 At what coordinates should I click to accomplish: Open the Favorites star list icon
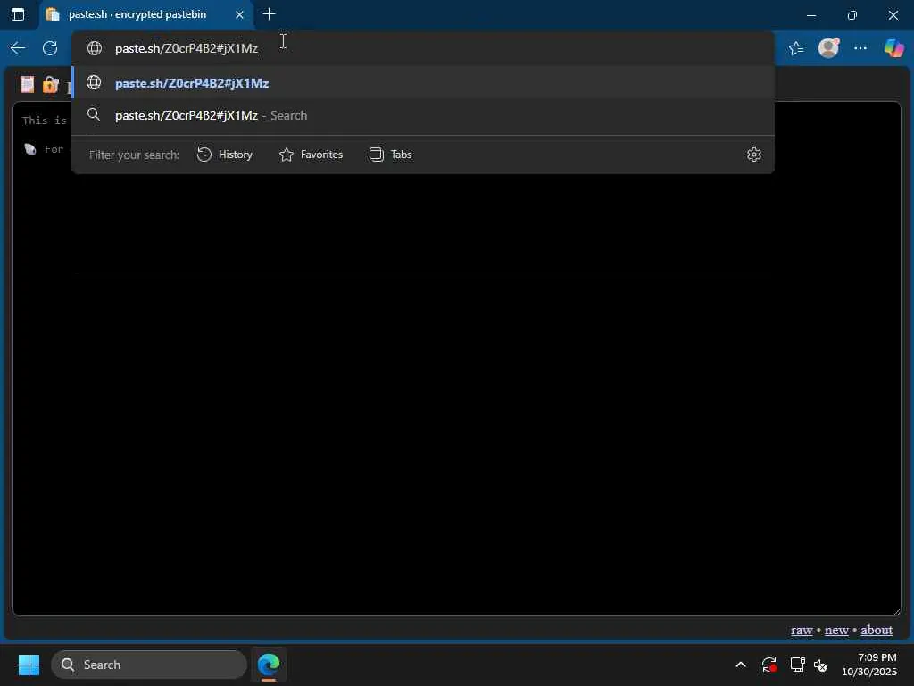(x=796, y=48)
